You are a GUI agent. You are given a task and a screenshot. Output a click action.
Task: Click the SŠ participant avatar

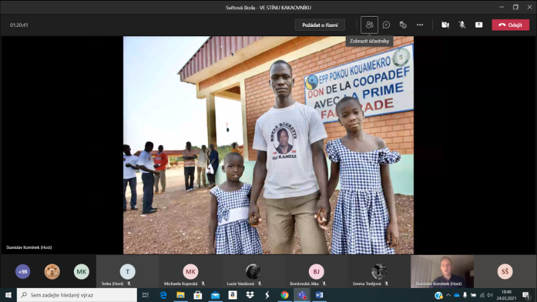505,271
